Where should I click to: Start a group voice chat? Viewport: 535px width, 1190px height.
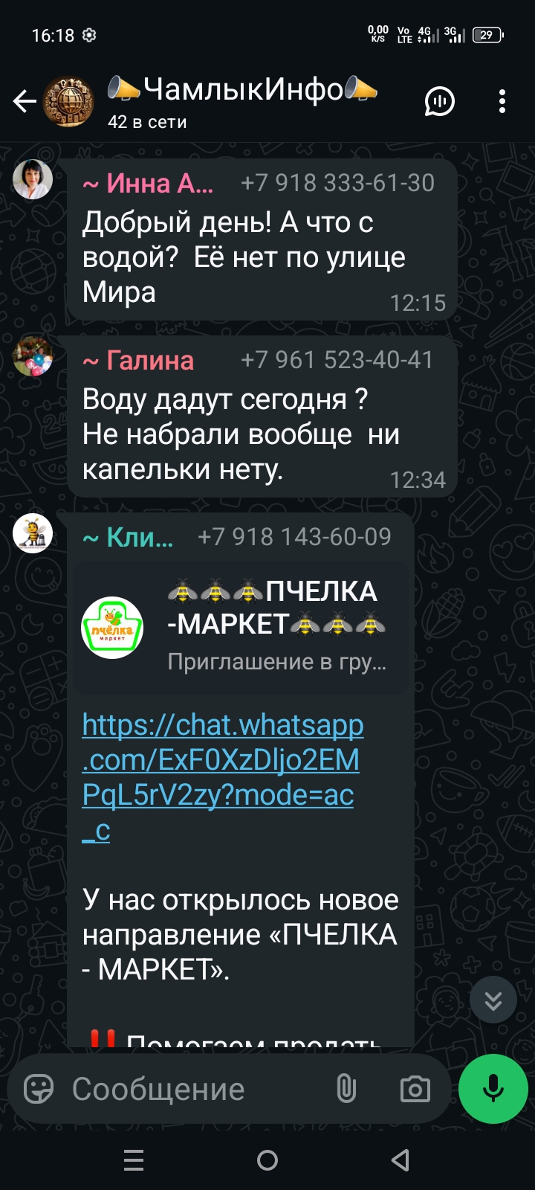pos(439,101)
